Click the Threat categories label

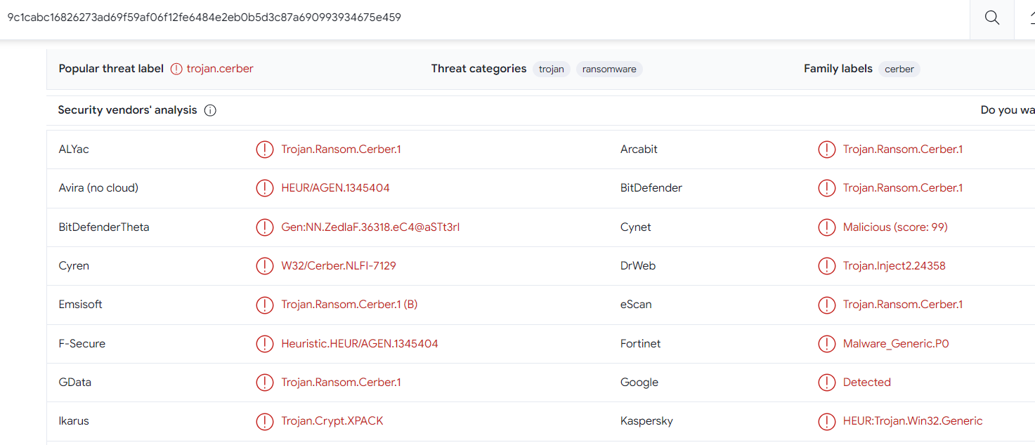[x=479, y=69]
